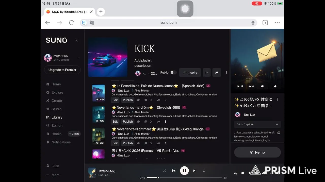The height and width of the screenshot is (182, 325).
Task: Click Add playlist description text
Action: pyautogui.click(x=143, y=63)
